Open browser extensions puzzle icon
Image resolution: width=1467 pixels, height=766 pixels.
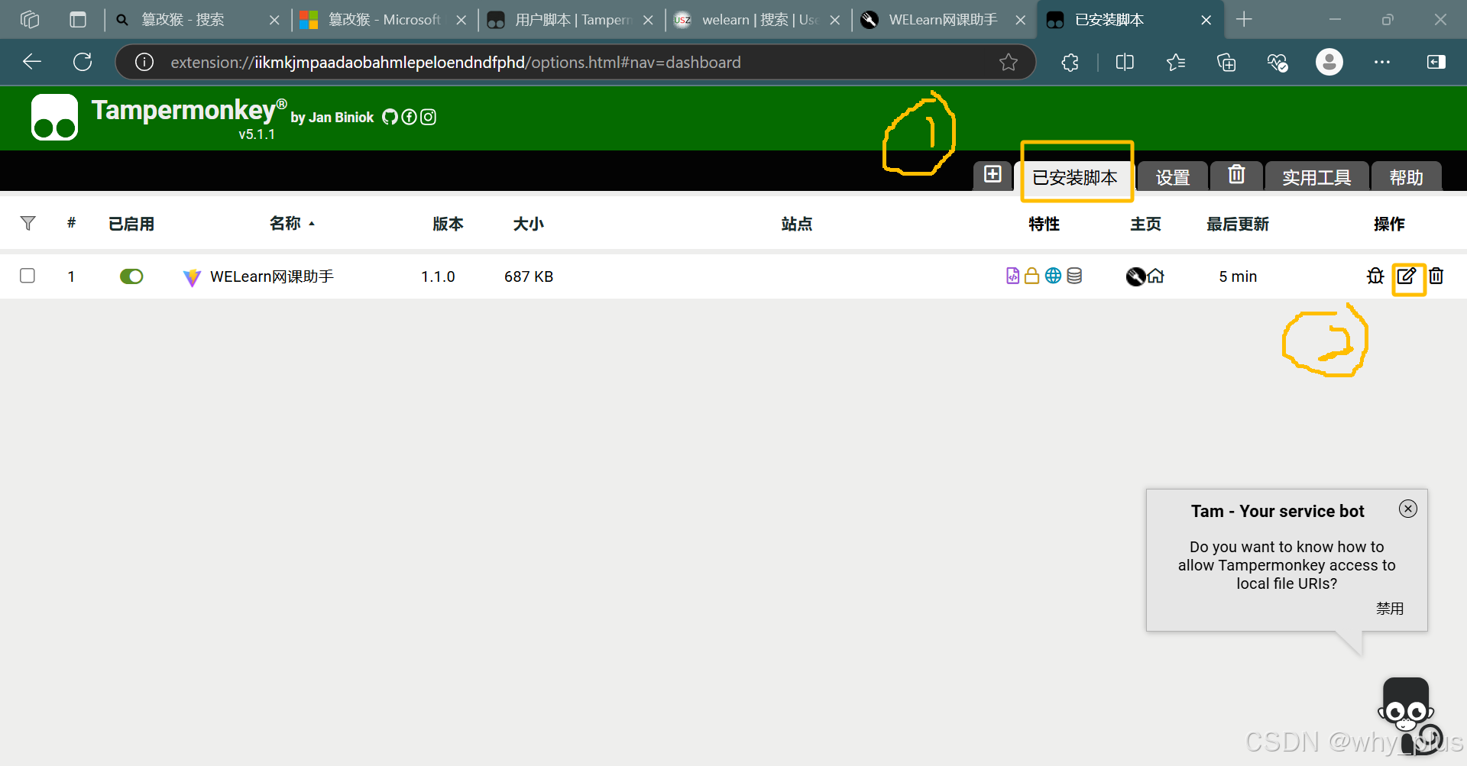[x=1070, y=63]
